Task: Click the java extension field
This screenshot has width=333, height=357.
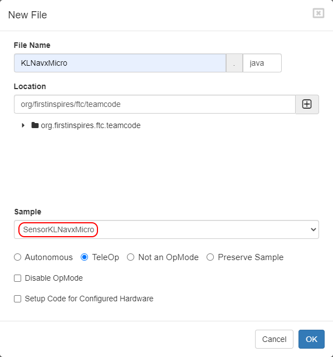Action: [262, 63]
